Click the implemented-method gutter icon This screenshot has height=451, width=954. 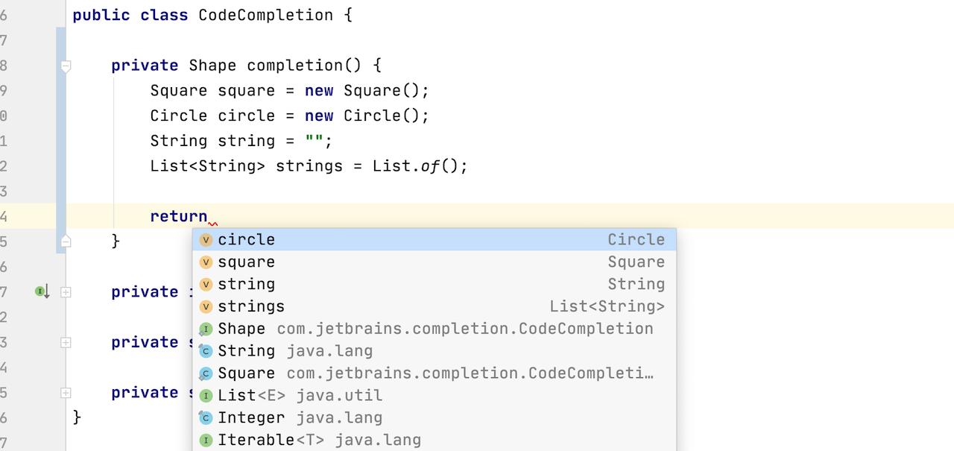point(42,291)
